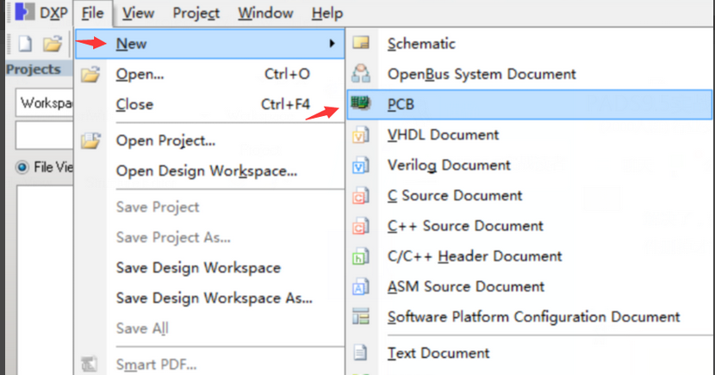
Task: Click the open folder toolbar icon
Action: pos(53,43)
